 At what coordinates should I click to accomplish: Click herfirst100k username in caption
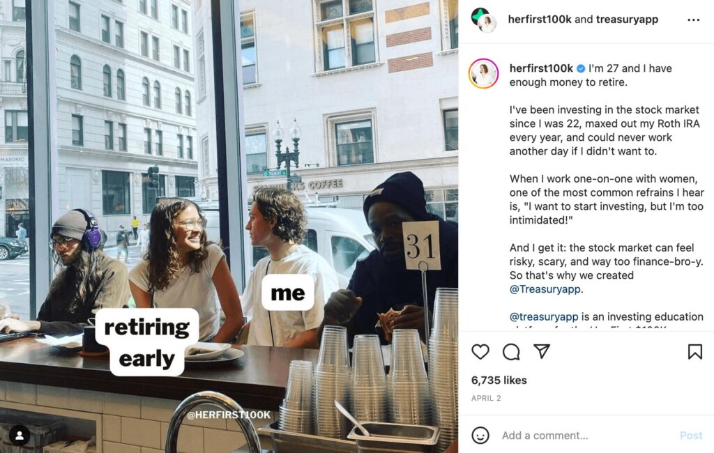tap(541, 68)
